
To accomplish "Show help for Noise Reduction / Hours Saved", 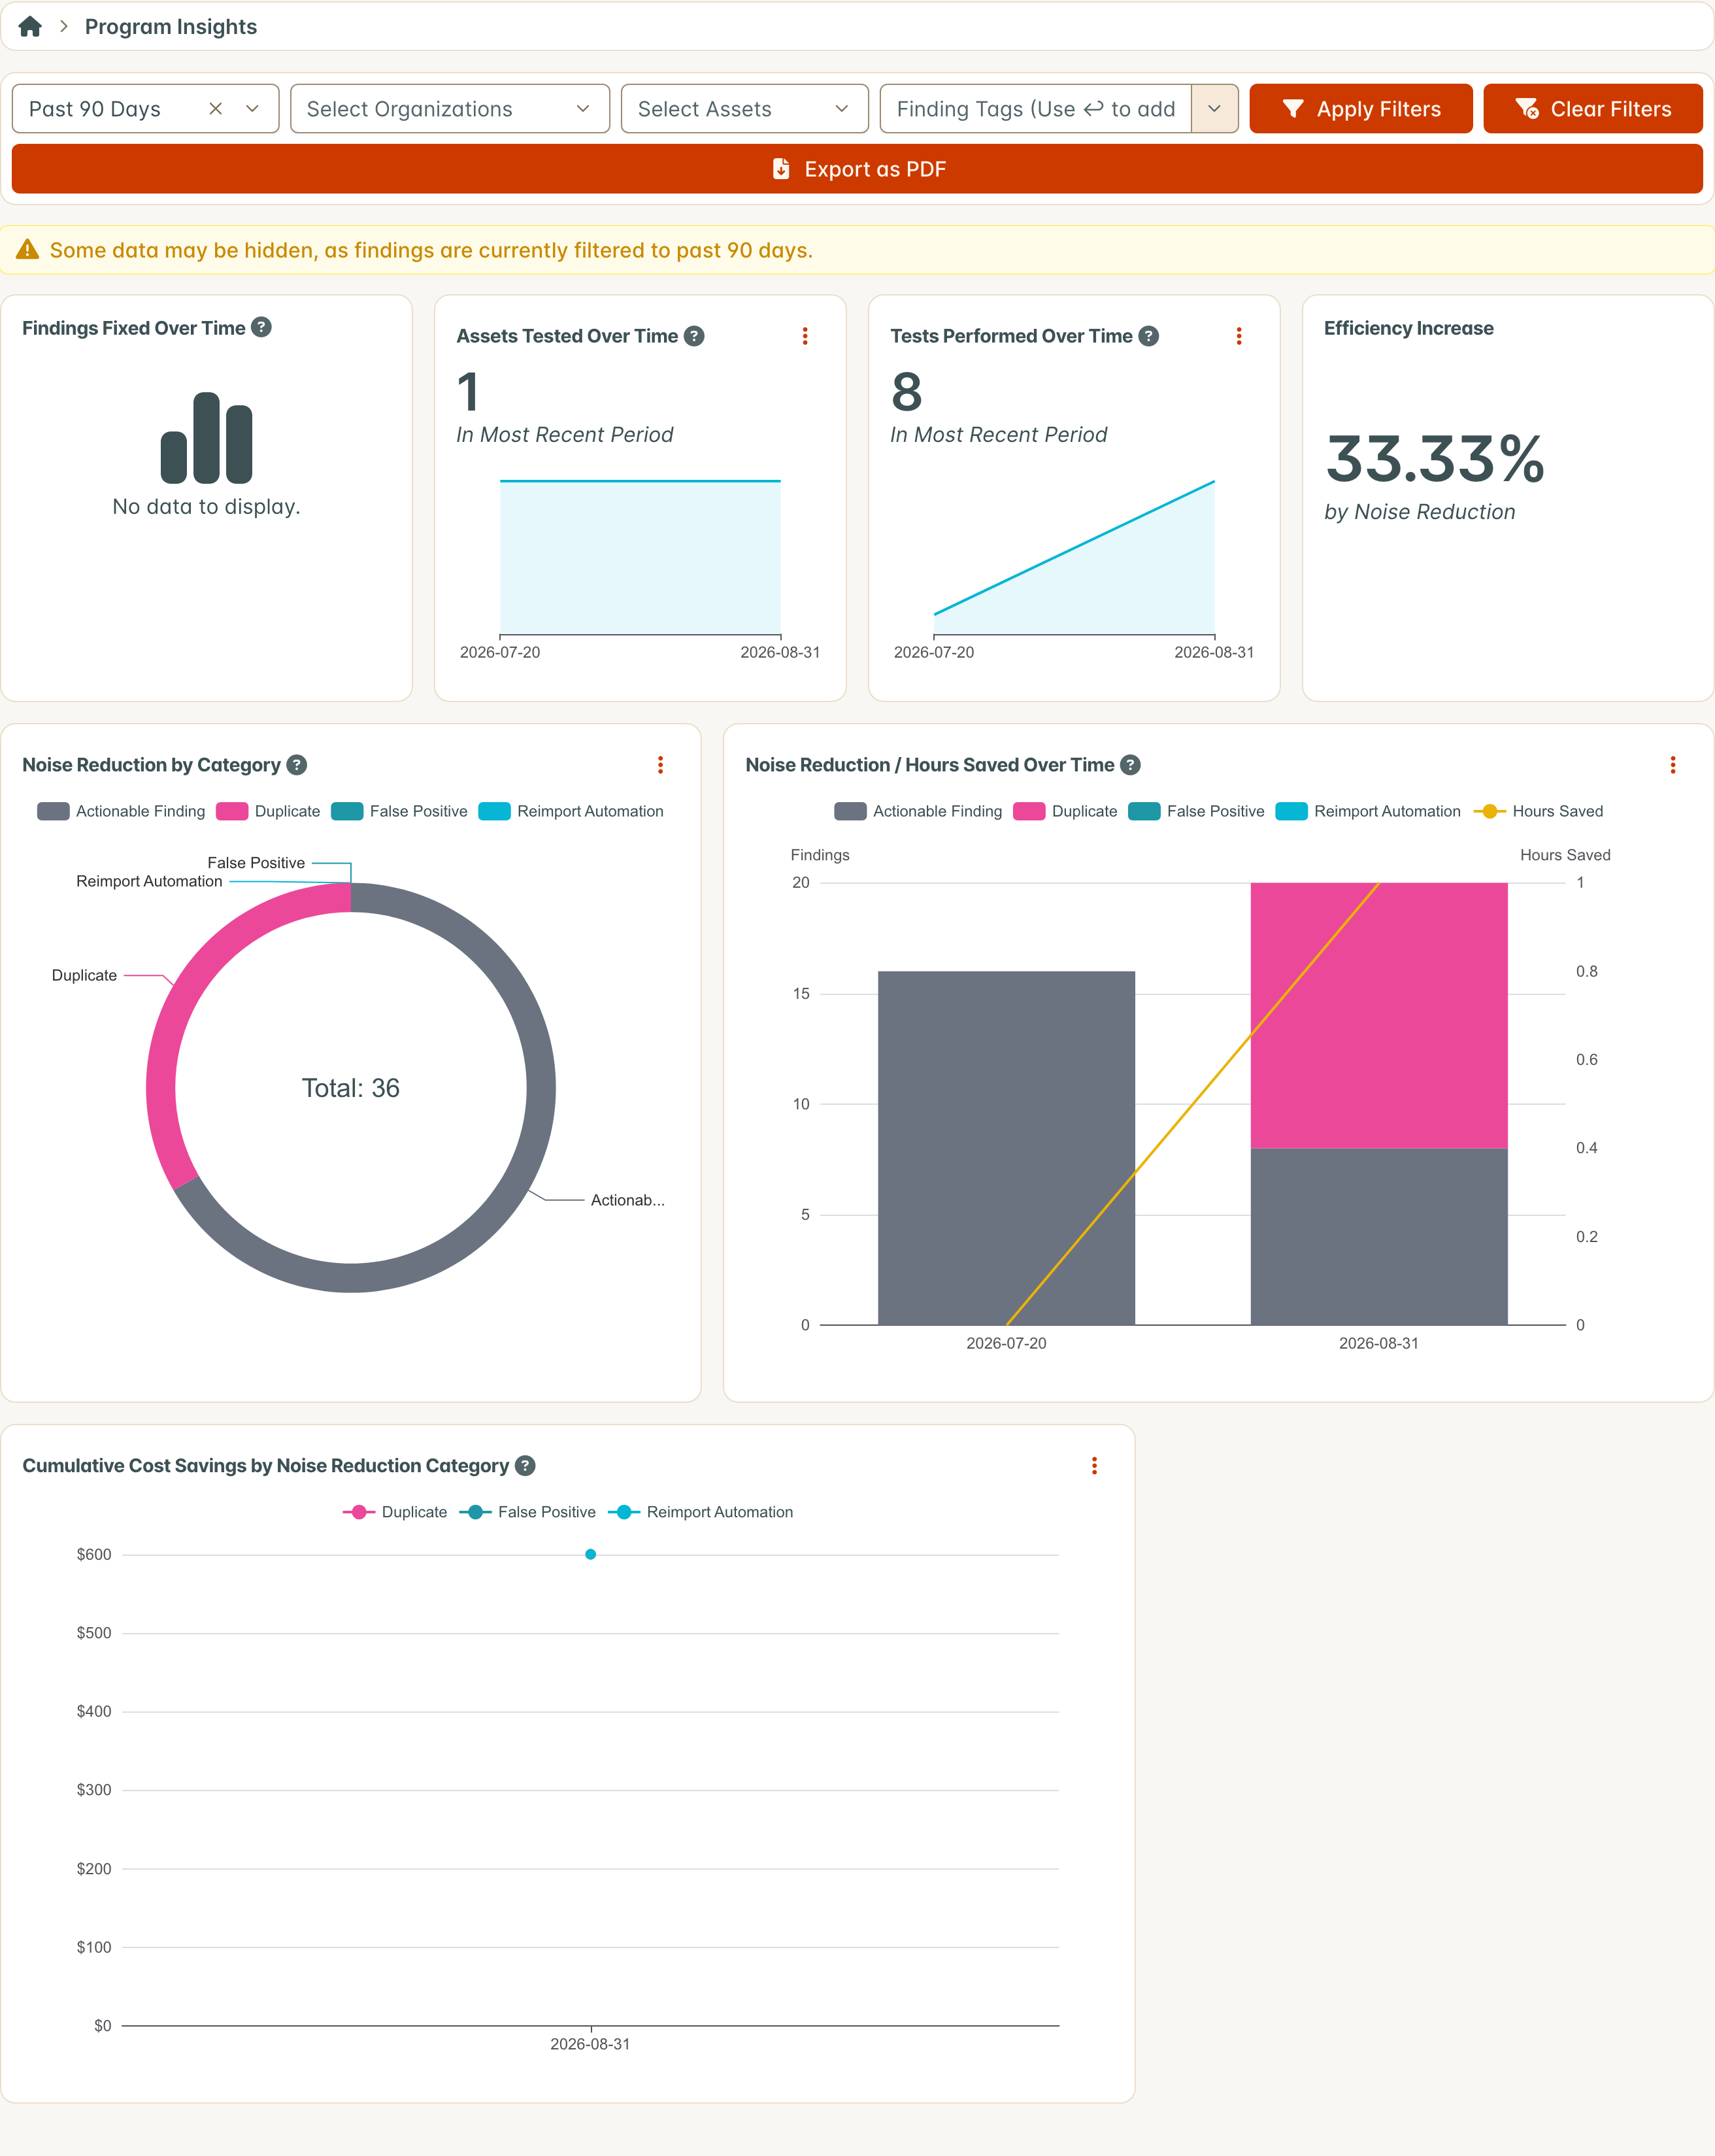I will tap(1130, 765).
